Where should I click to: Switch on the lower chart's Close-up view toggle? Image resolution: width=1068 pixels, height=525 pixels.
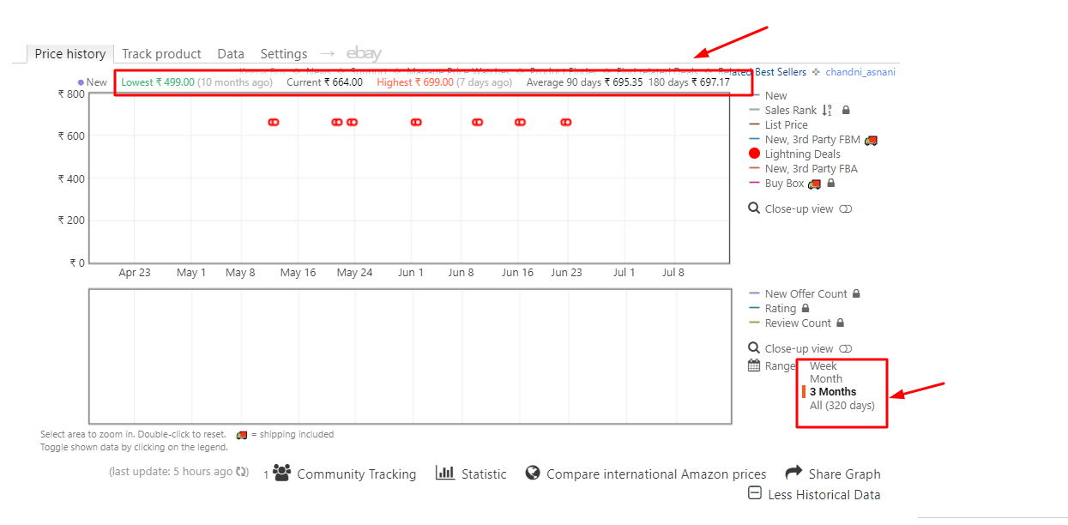point(846,349)
